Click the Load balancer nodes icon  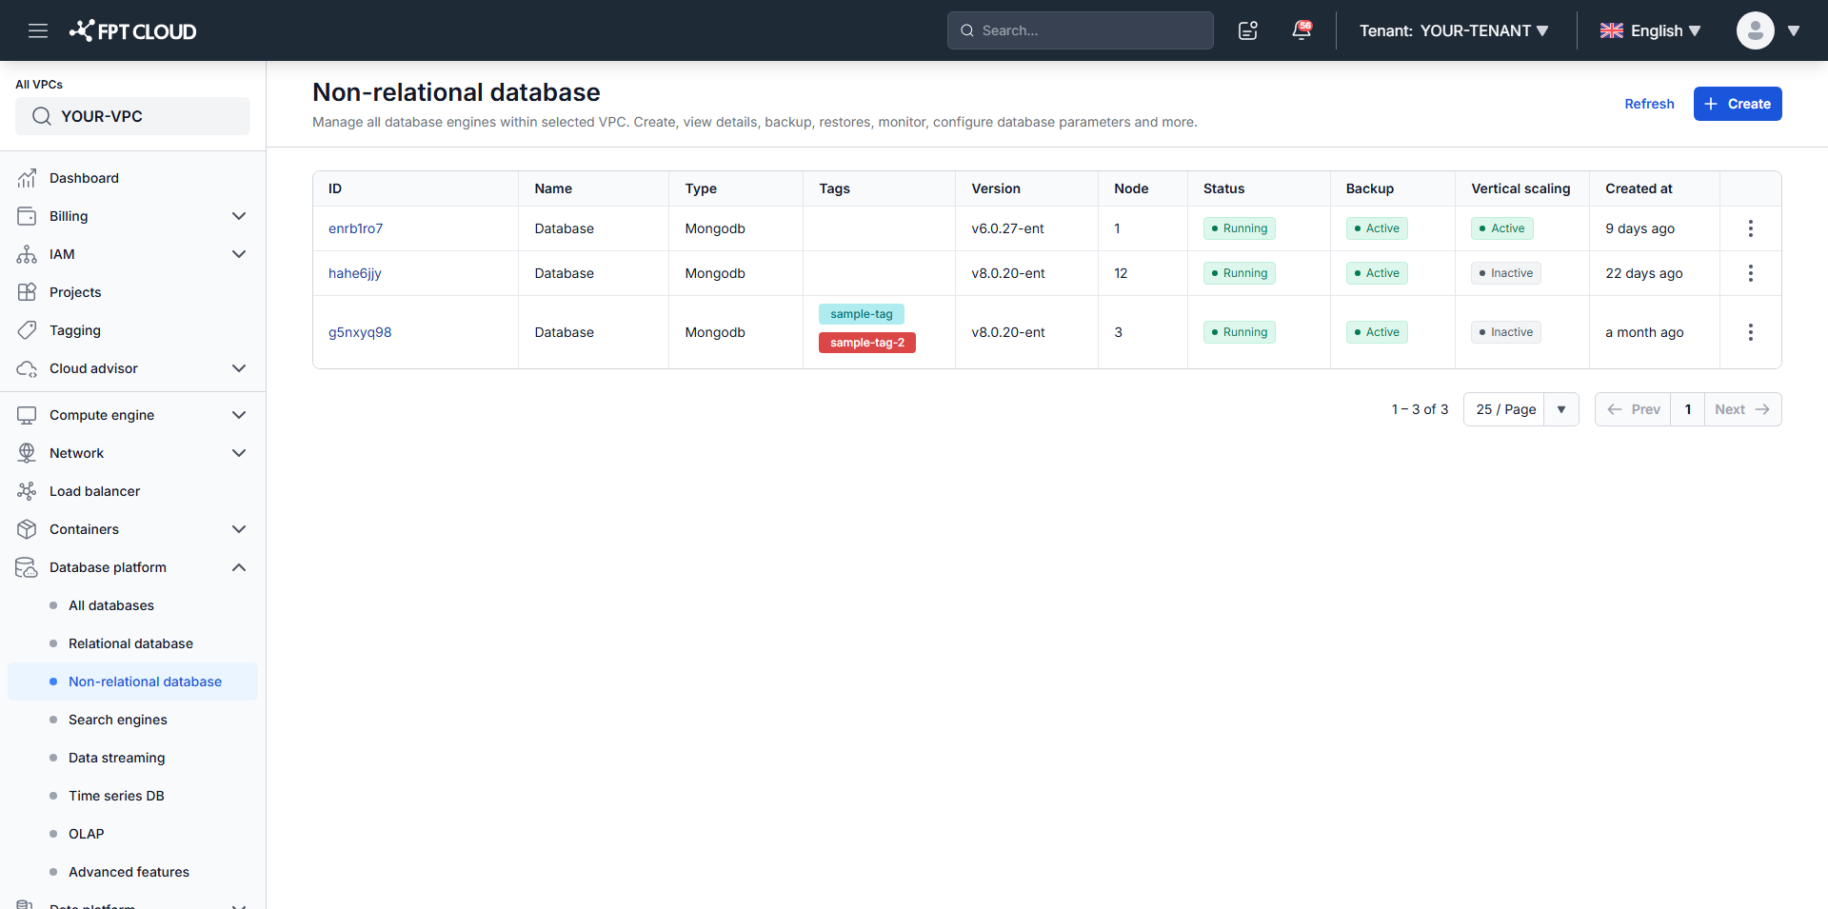(27, 491)
